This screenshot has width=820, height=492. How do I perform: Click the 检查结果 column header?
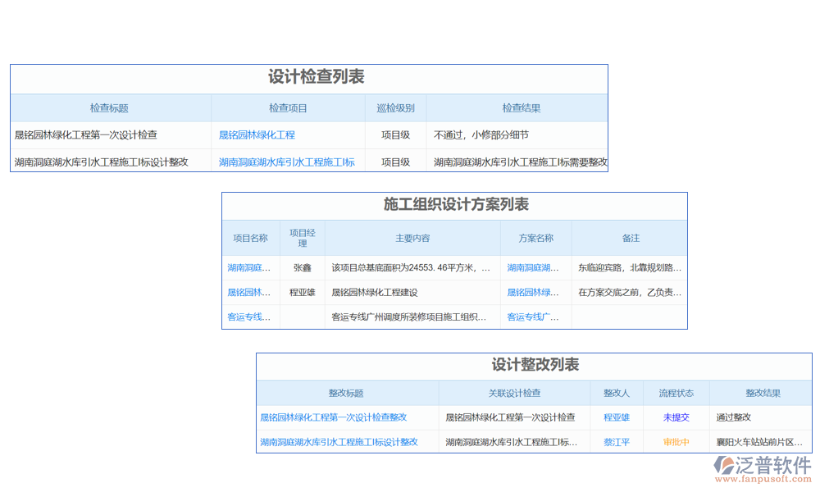coord(521,108)
